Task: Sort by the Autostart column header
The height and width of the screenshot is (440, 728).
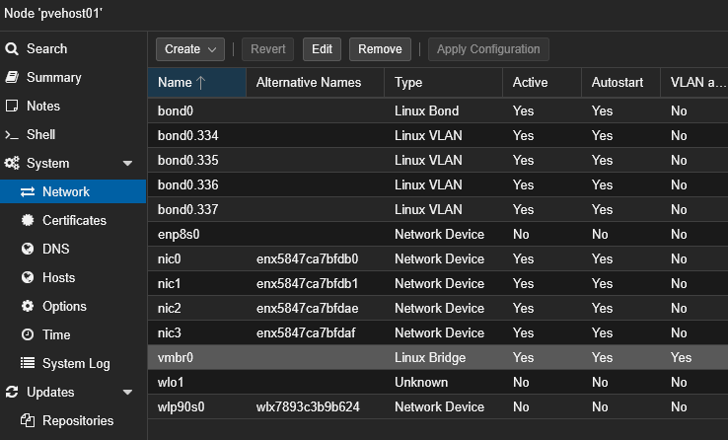Action: 620,83
